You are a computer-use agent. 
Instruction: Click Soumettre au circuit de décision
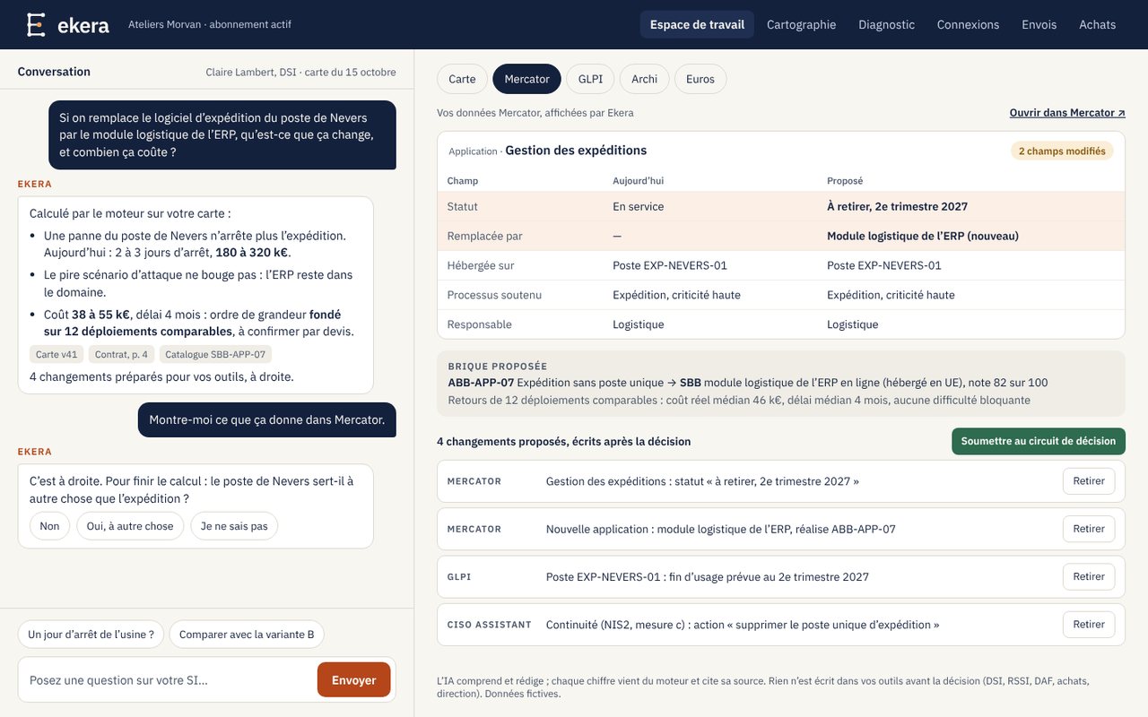click(x=1039, y=441)
